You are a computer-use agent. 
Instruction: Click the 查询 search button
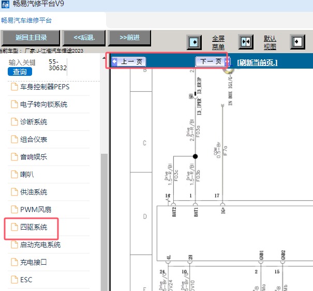20,72
